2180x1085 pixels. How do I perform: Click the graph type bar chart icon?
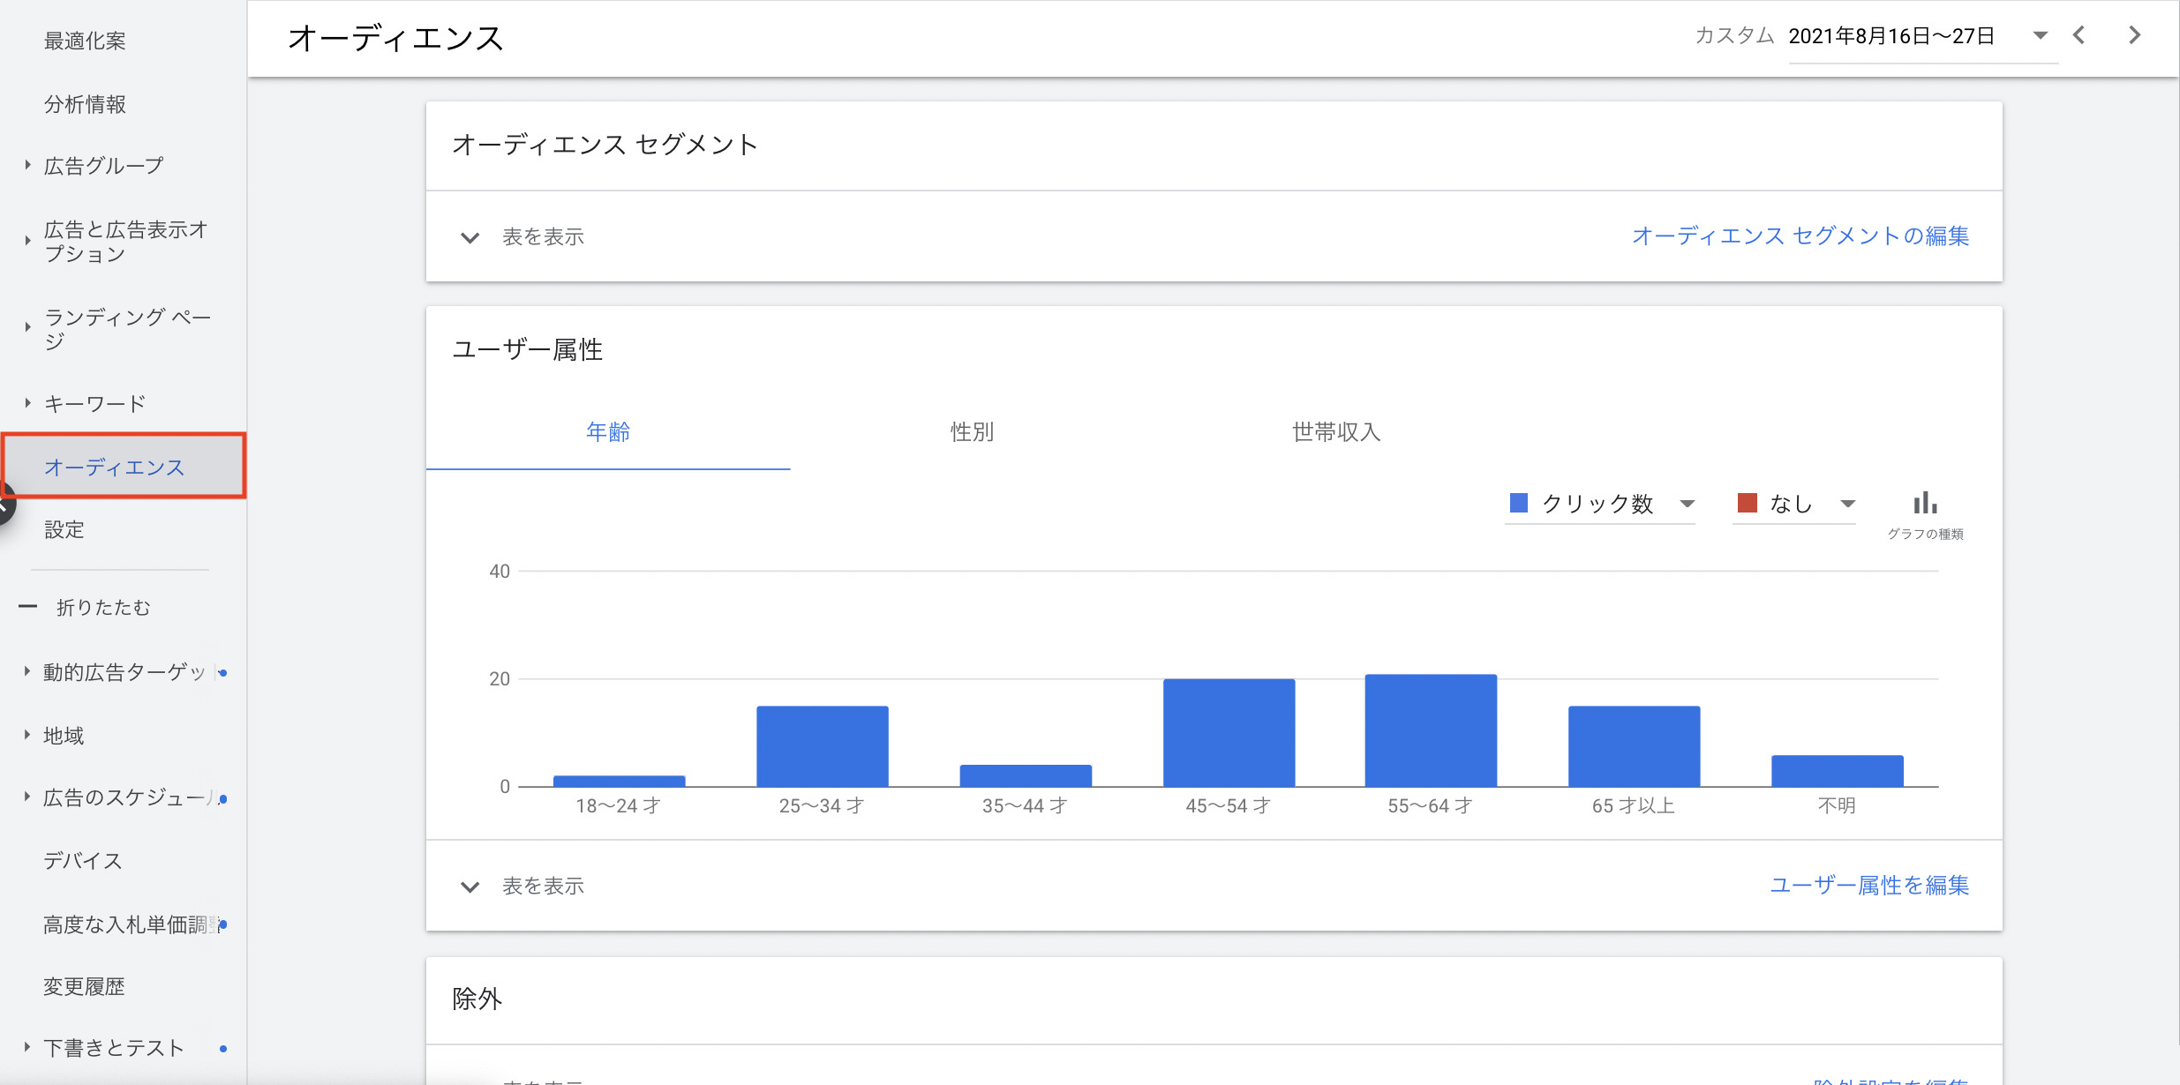1925,504
